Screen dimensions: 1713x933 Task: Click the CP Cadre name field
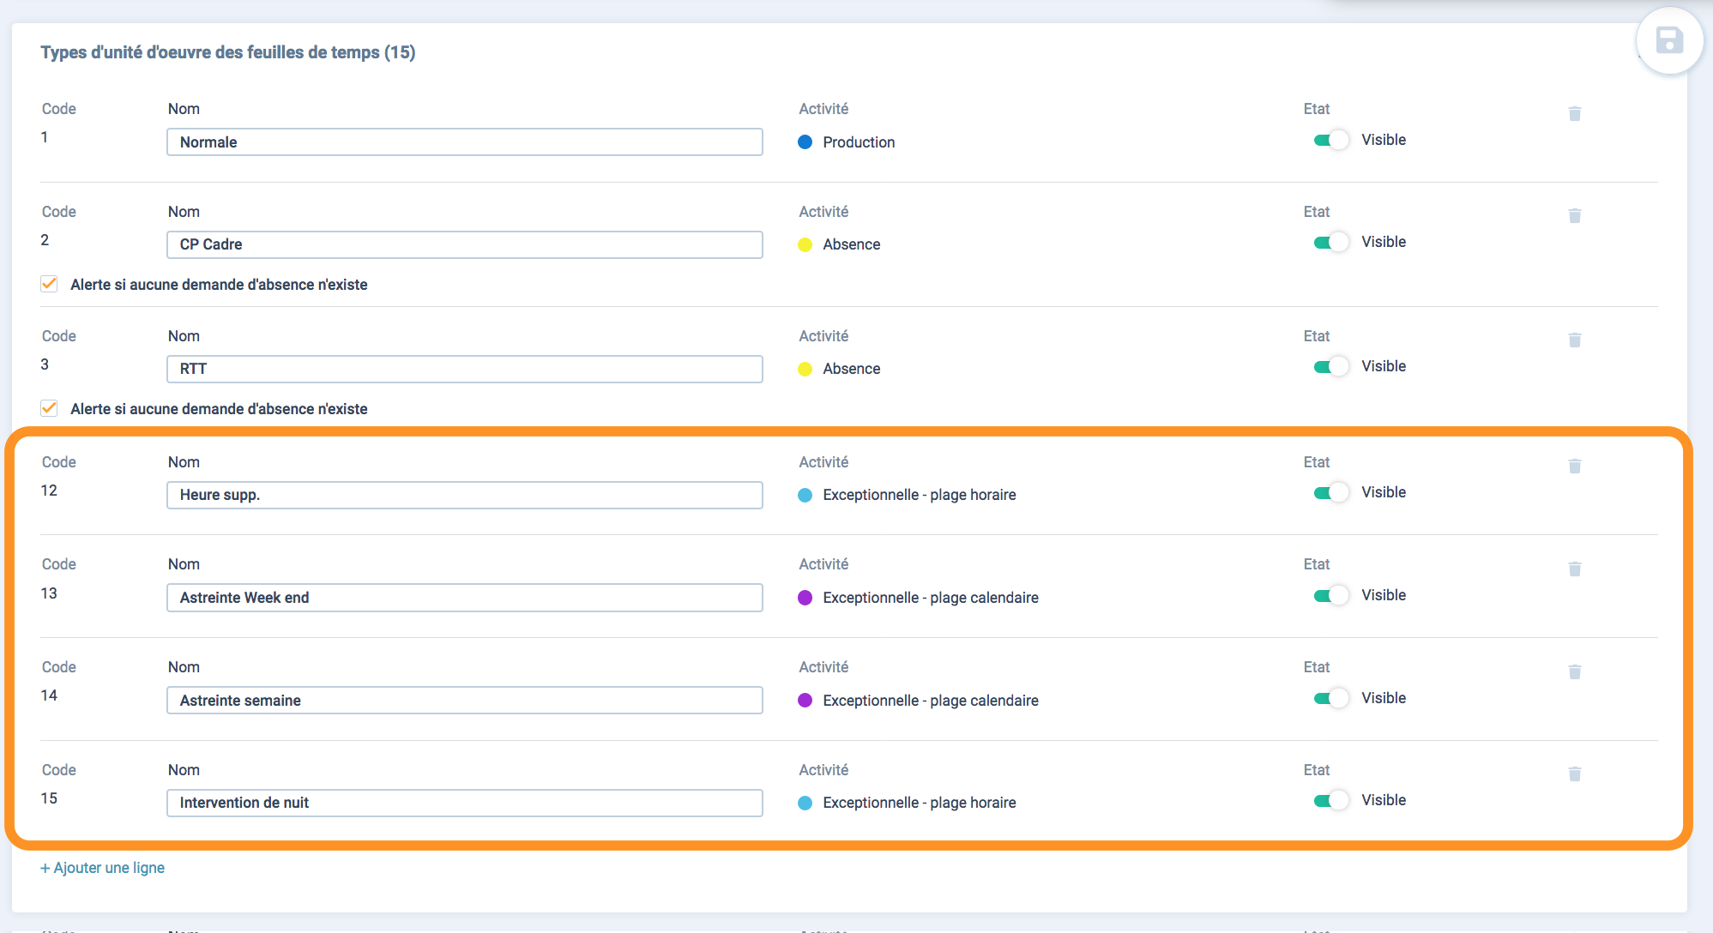[x=465, y=244]
